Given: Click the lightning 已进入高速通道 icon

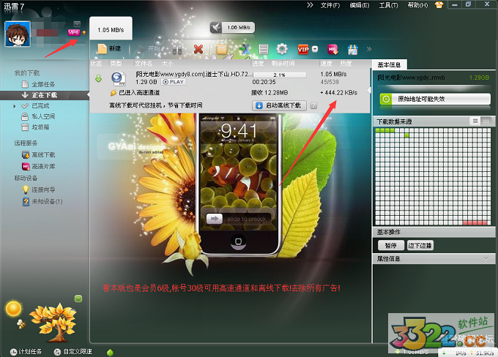Looking at the screenshot, I should (x=113, y=93).
